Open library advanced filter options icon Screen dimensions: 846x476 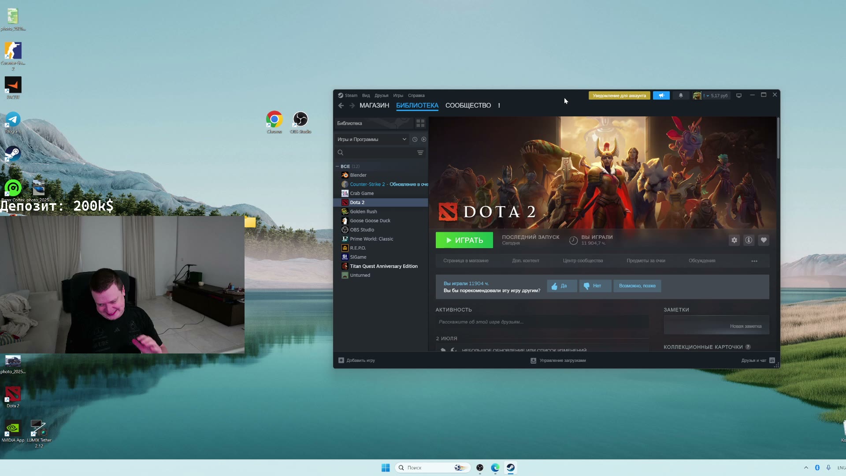[x=420, y=152]
